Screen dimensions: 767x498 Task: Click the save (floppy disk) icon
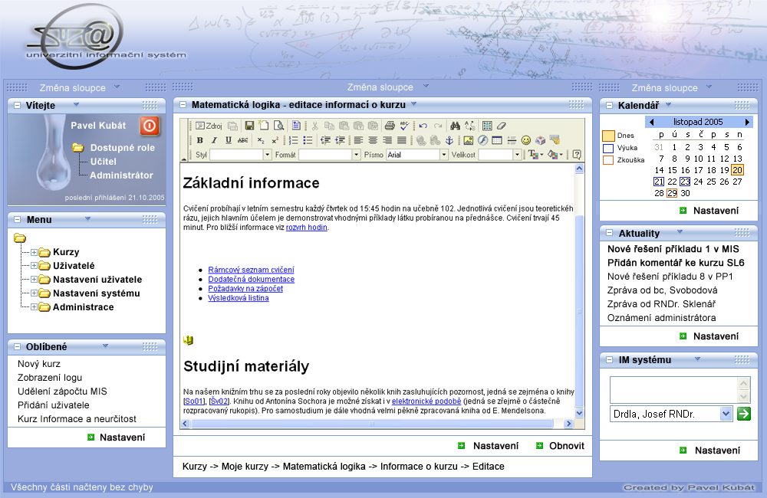pos(249,126)
